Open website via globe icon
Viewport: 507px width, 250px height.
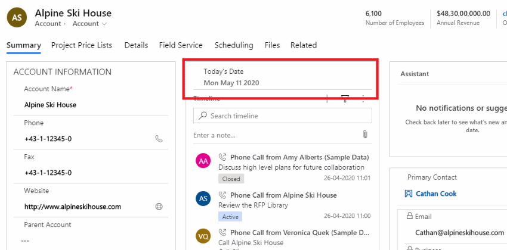click(x=159, y=207)
